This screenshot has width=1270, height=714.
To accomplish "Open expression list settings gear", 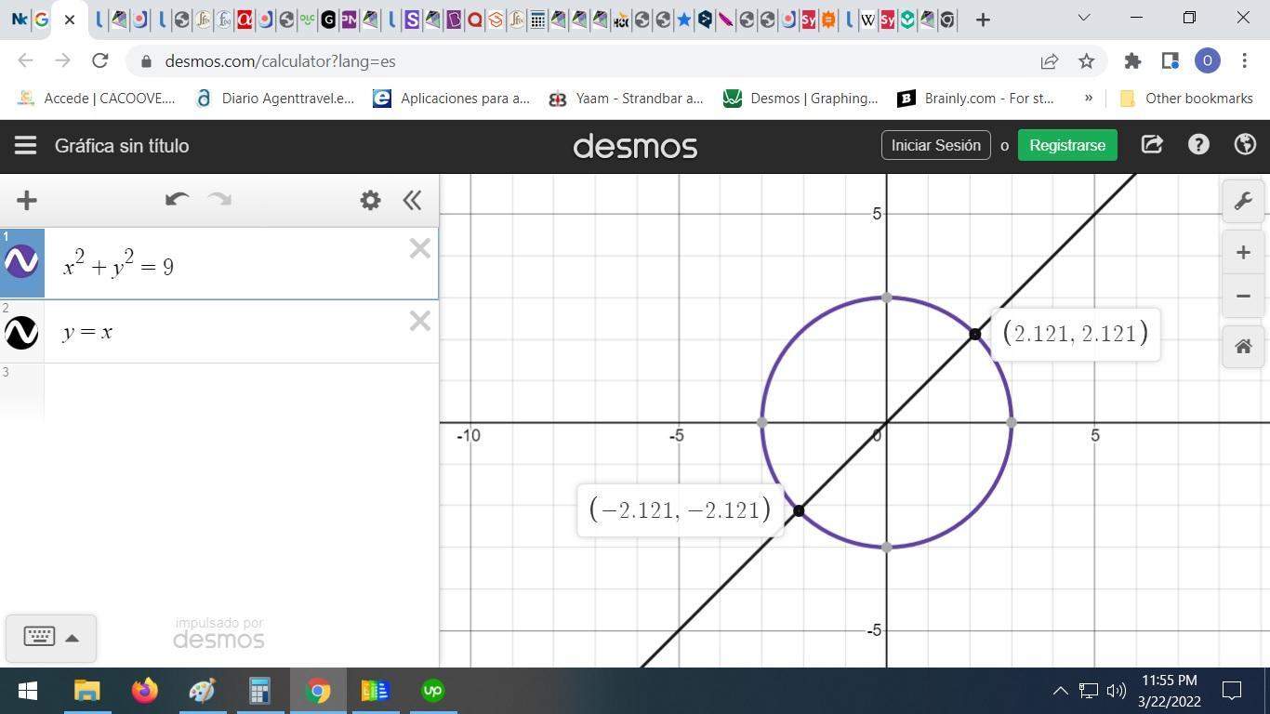I will 370,200.
